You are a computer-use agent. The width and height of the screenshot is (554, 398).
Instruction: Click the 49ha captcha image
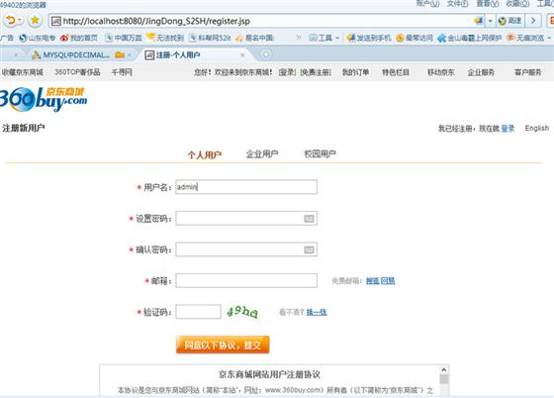point(242,312)
